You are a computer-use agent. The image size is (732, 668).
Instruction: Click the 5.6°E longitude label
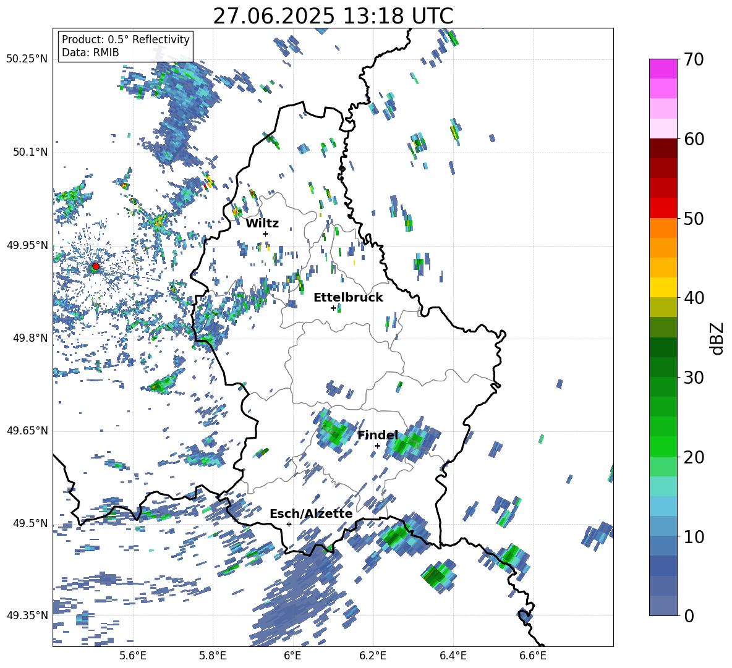133,656
